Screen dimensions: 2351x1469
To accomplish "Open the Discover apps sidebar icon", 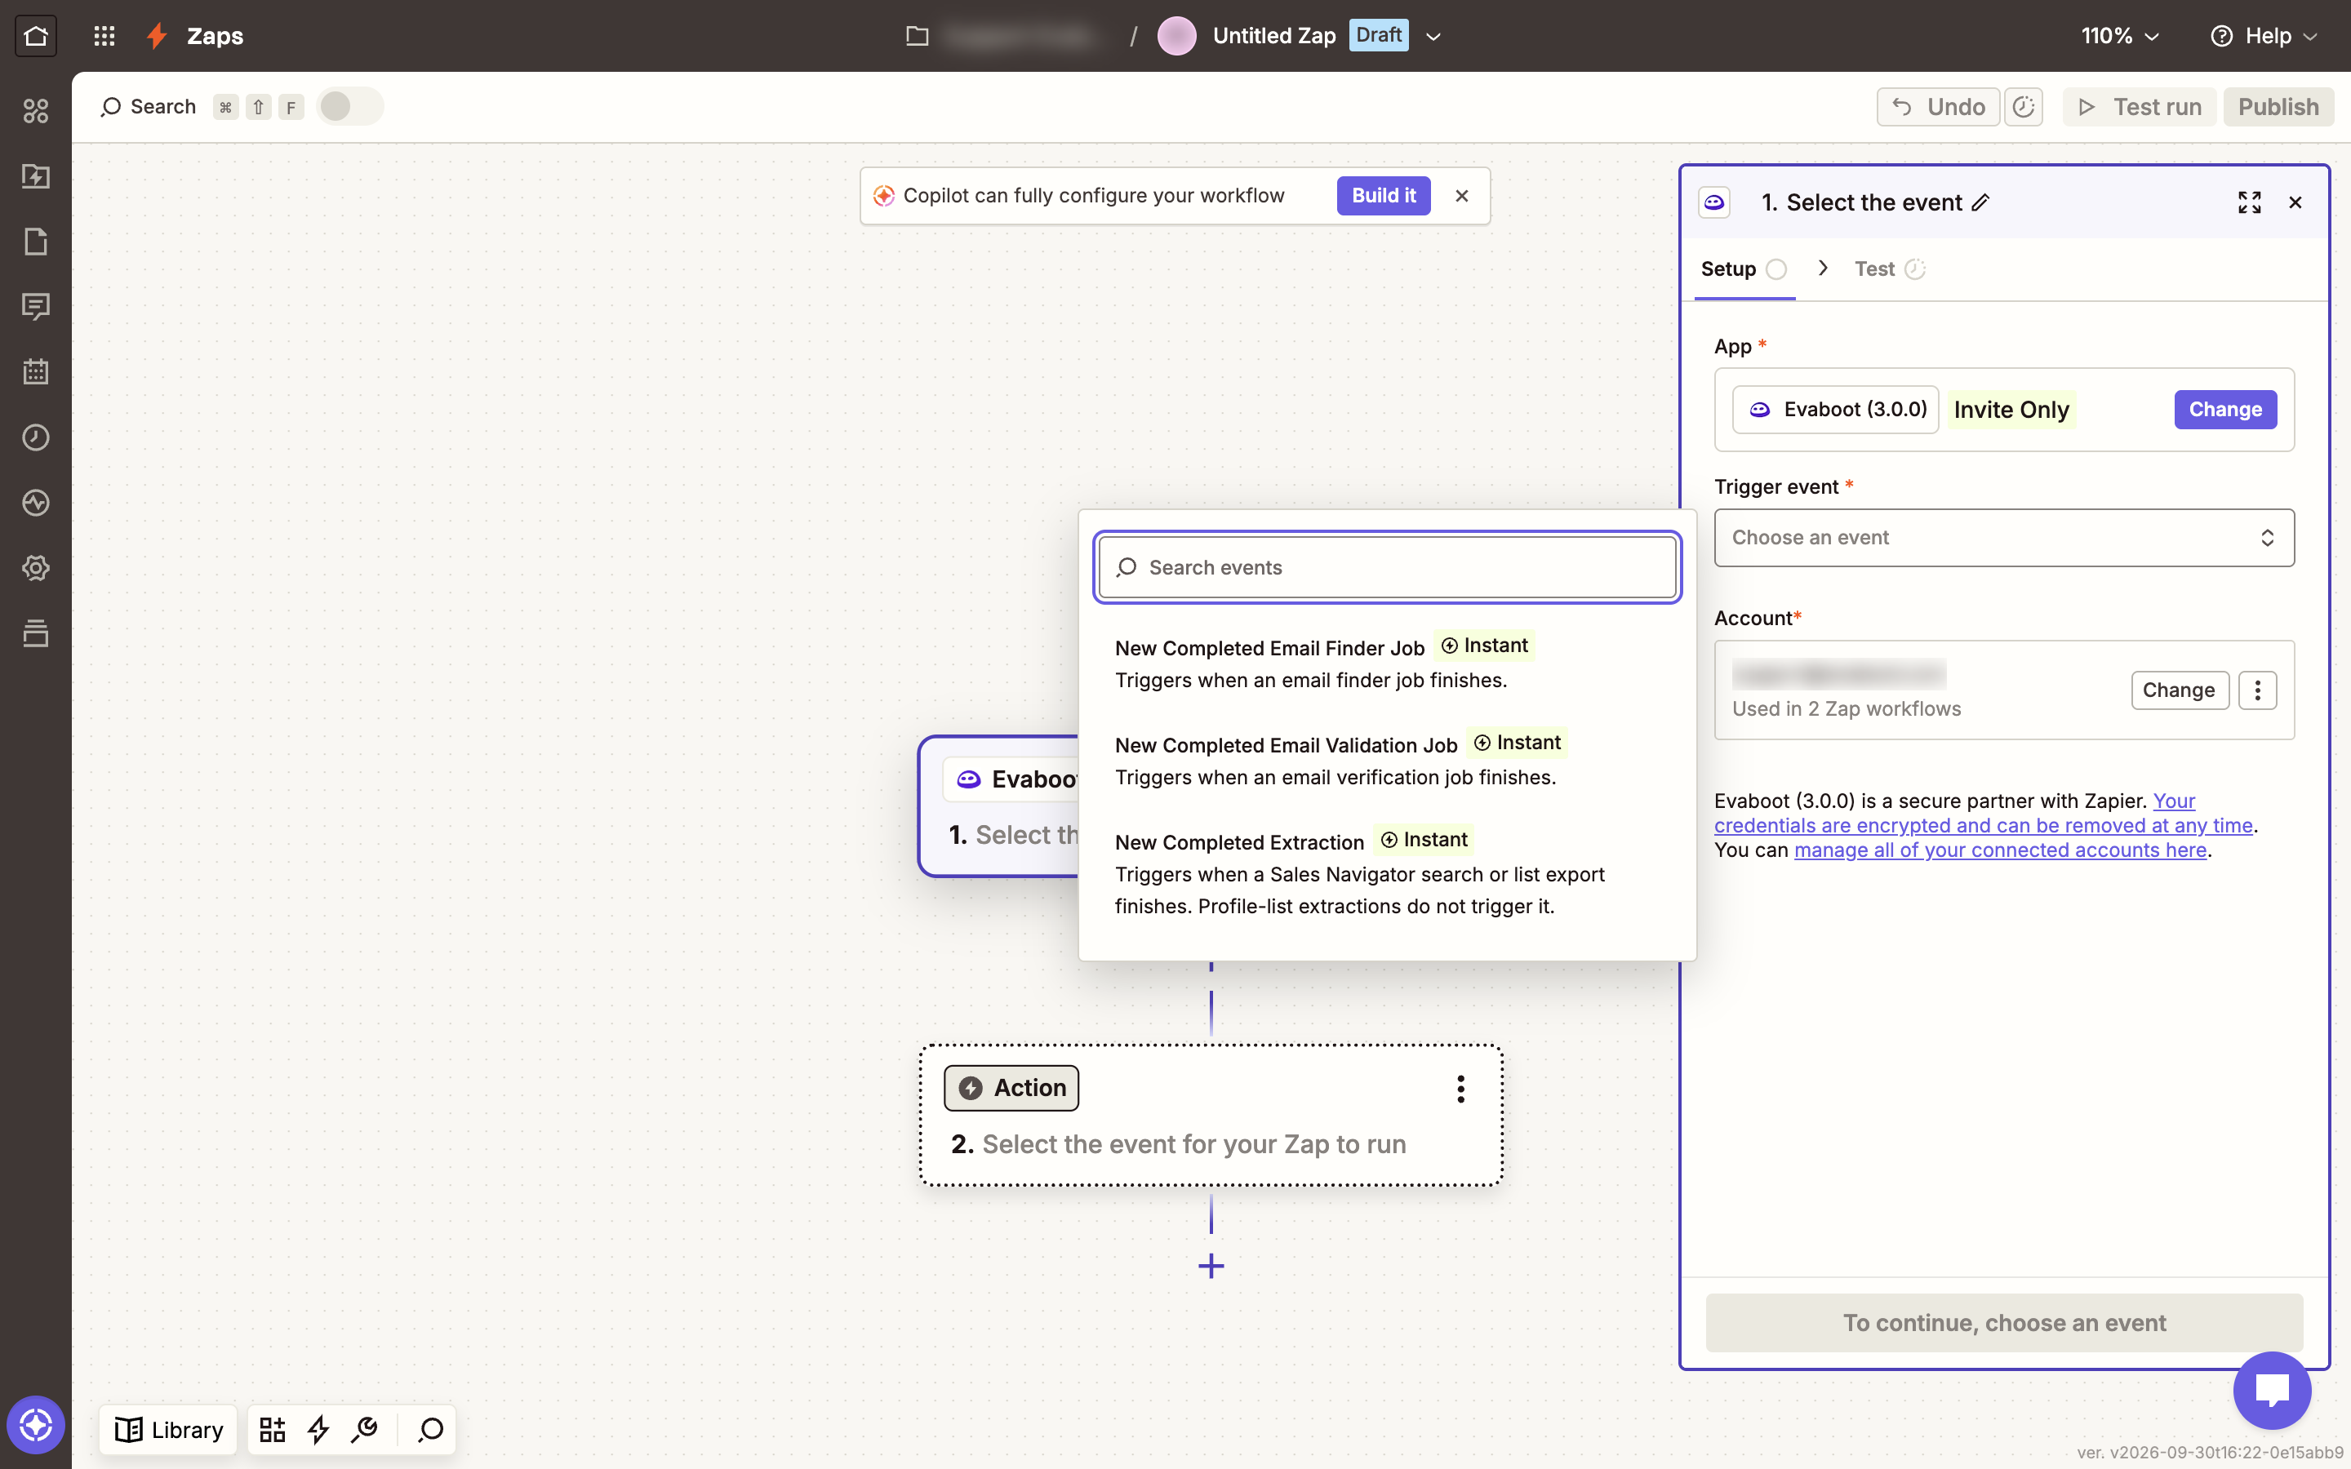I will coord(36,111).
